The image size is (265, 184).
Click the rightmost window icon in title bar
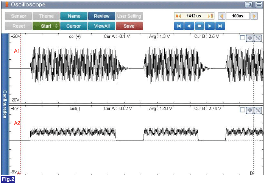tap(259, 5)
